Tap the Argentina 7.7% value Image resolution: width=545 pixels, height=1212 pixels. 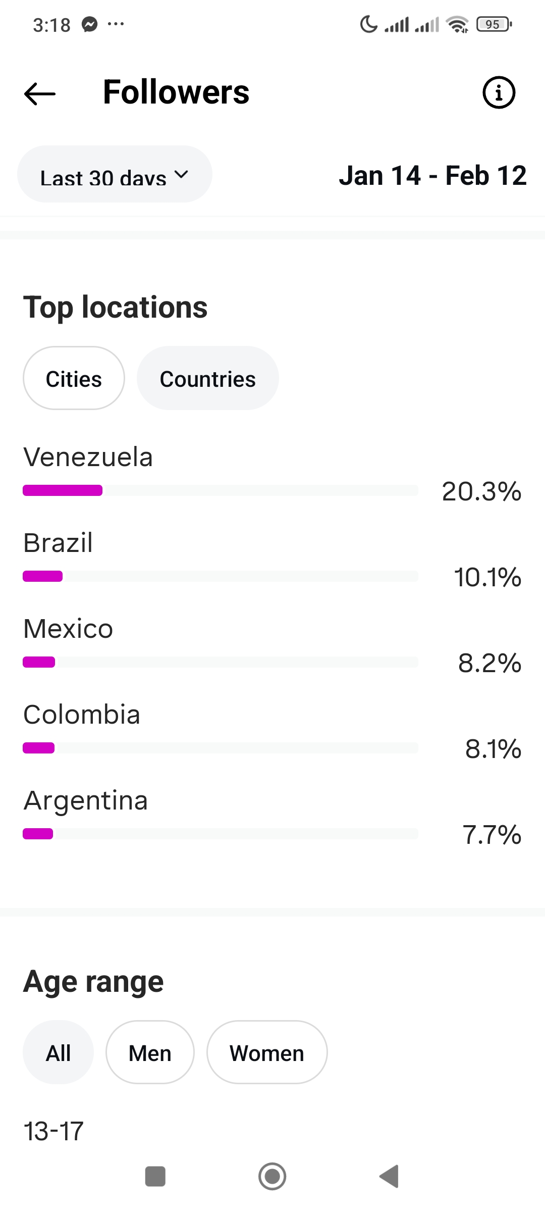(492, 834)
